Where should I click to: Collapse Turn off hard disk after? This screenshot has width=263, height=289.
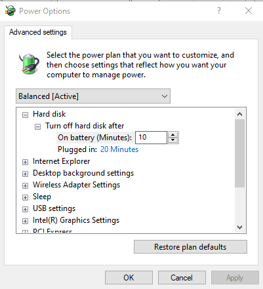click(x=37, y=126)
